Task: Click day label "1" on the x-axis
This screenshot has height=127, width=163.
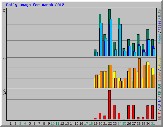Action: point(11,124)
